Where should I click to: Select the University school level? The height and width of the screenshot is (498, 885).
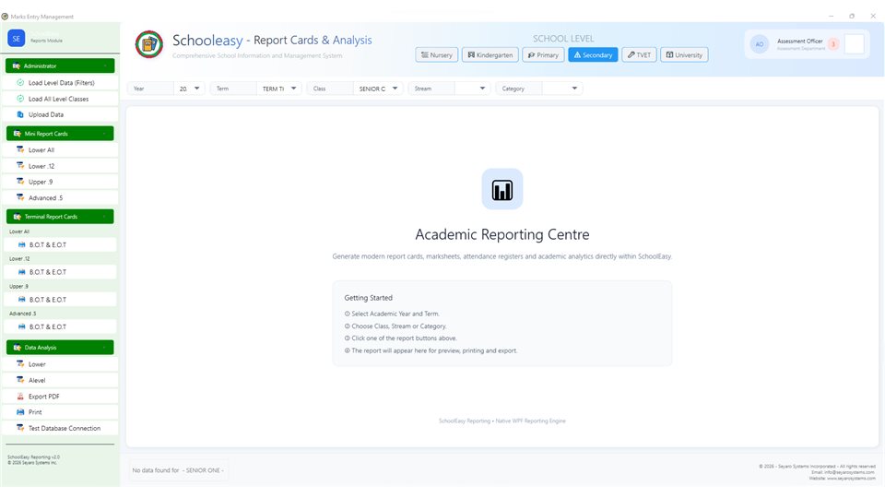684,54
